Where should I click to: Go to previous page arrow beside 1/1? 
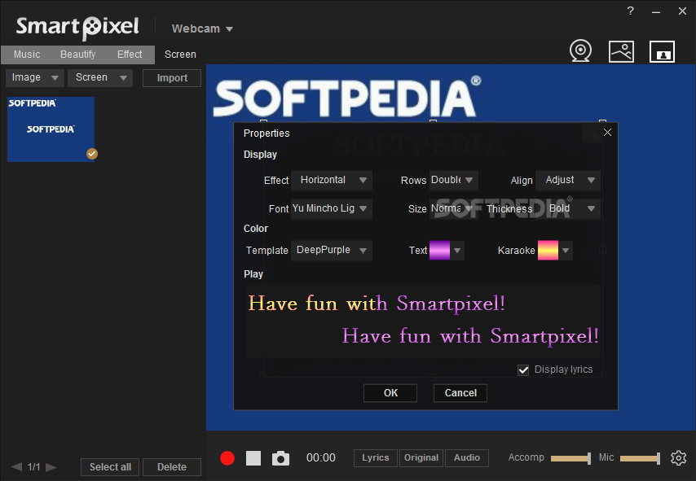coord(16,467)
